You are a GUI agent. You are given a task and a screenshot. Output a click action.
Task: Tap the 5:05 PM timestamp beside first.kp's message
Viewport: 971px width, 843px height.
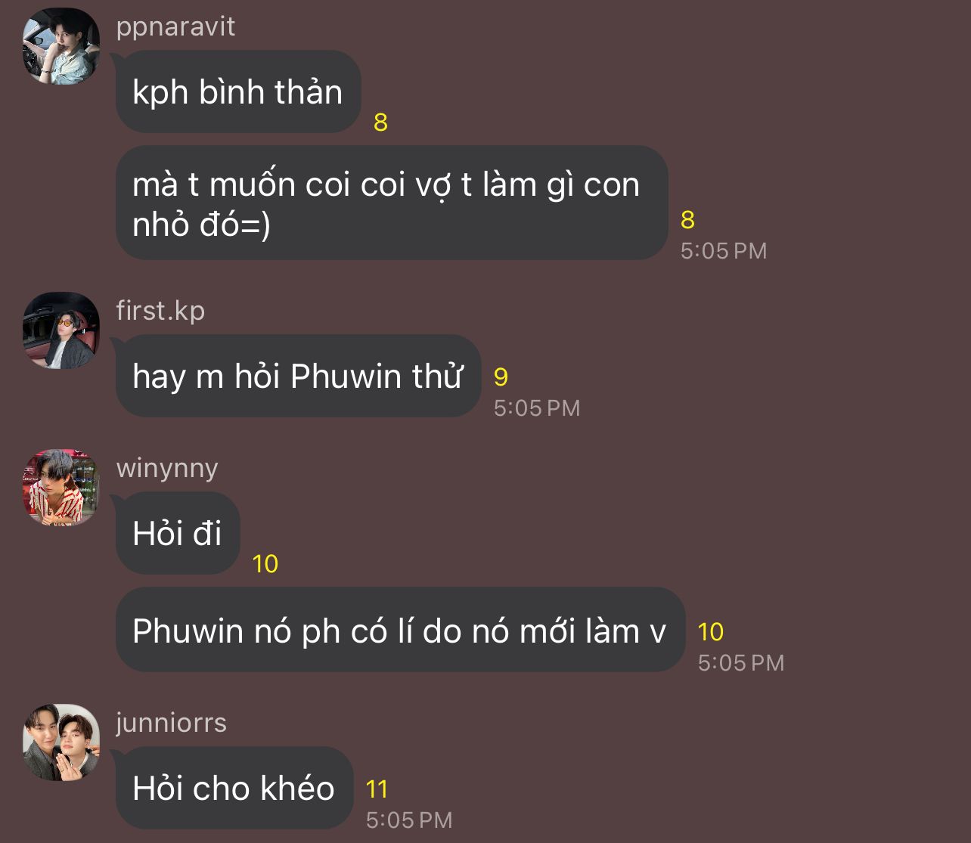pyautogui.click(x=537, y=408)
